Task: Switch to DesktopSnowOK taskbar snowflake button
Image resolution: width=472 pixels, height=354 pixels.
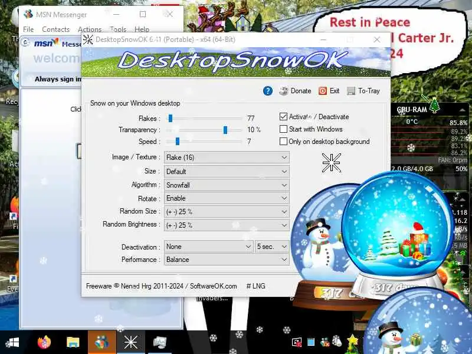Action: coord(130,342)
